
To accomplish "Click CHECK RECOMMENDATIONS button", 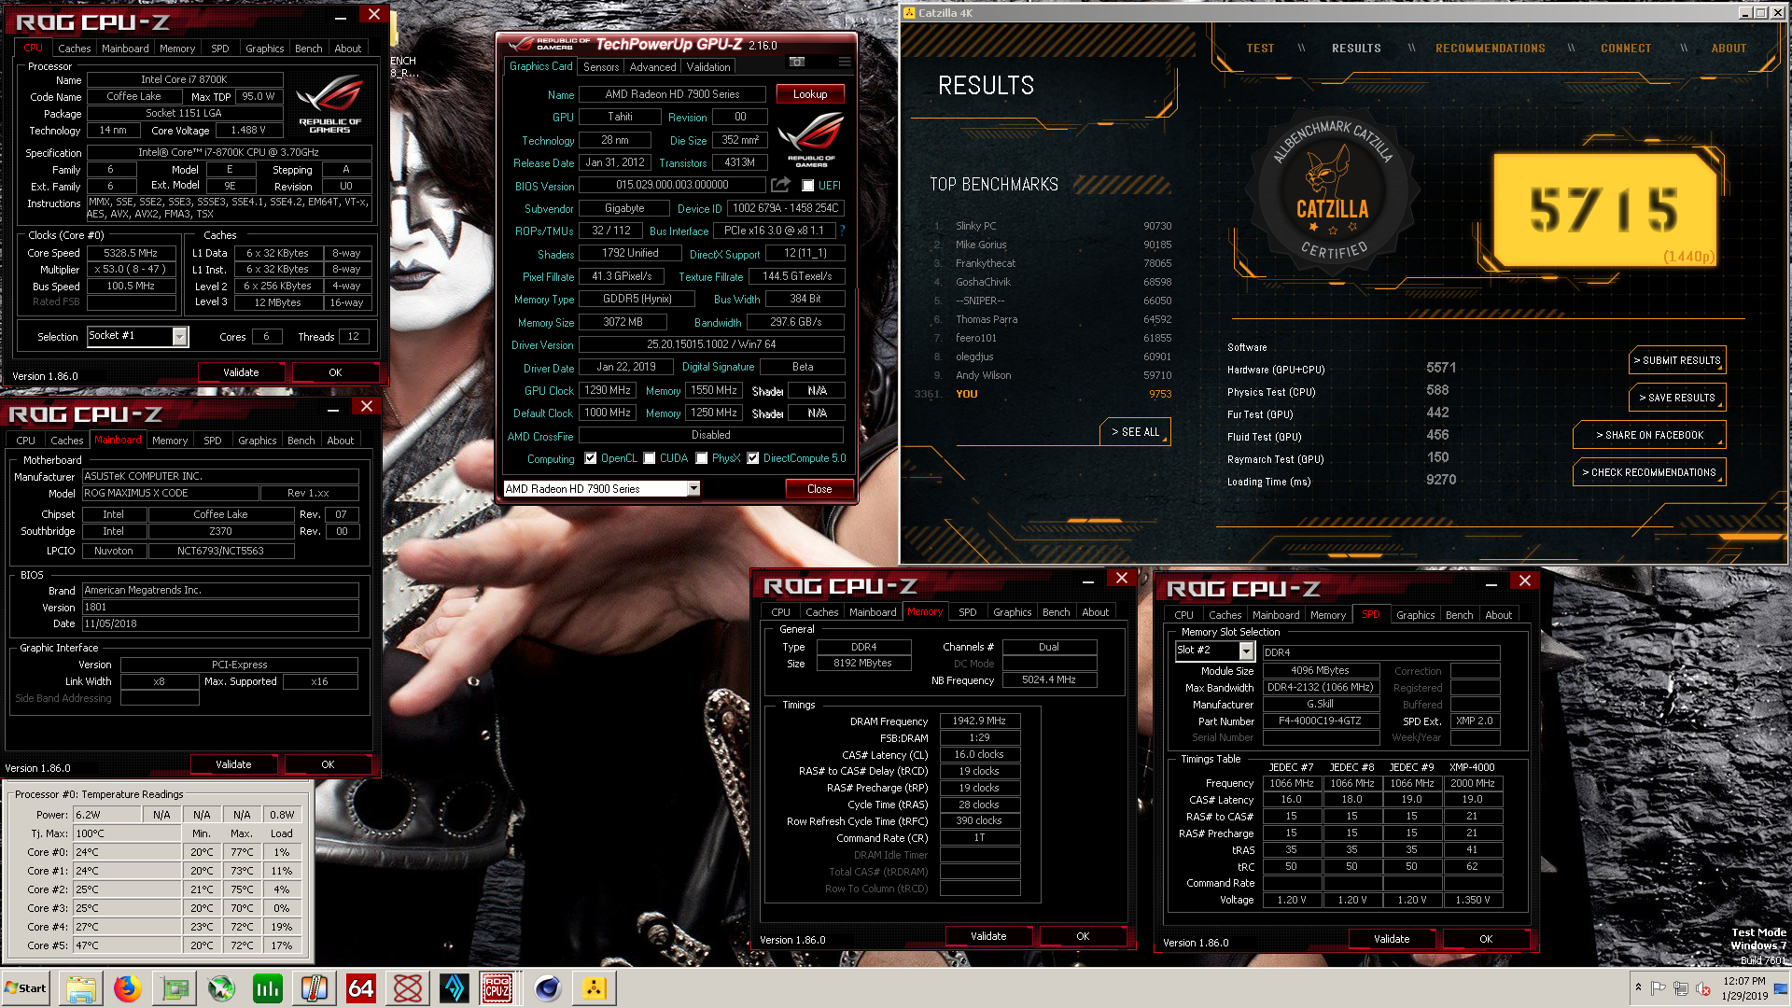I will tap(1649, 472).
